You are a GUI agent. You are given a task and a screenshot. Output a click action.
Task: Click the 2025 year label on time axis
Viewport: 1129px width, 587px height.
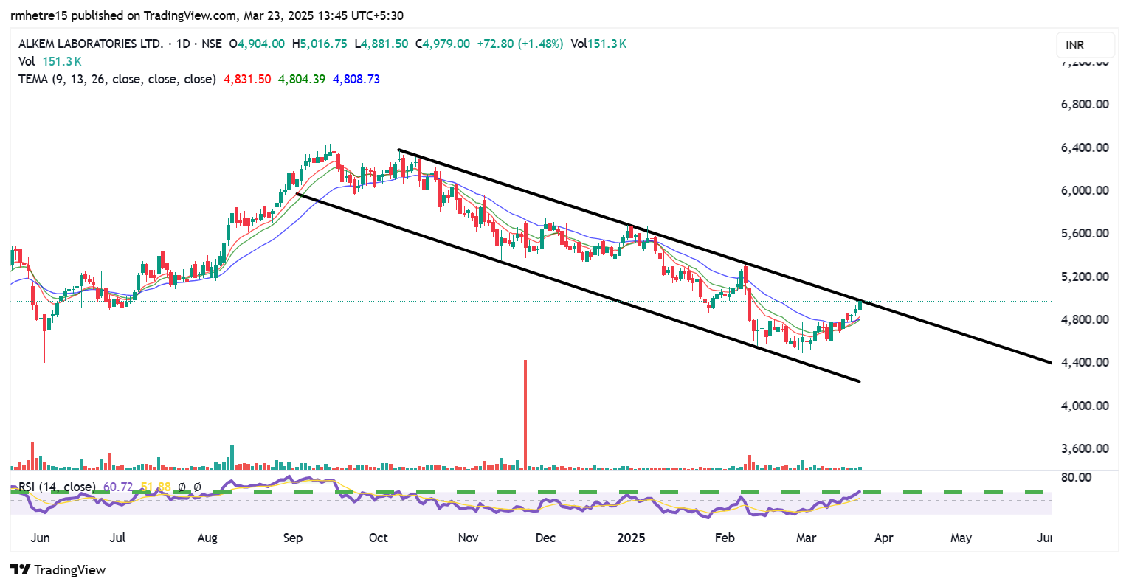[631, 538]
